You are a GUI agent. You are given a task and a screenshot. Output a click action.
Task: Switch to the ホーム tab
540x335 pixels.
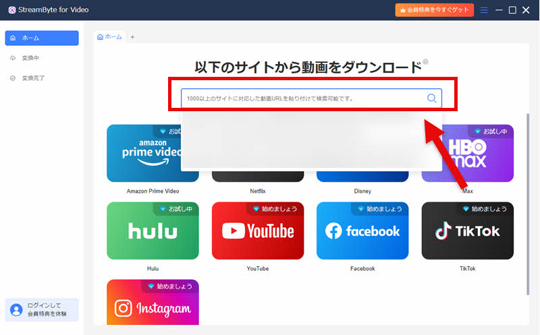(109, 37)
